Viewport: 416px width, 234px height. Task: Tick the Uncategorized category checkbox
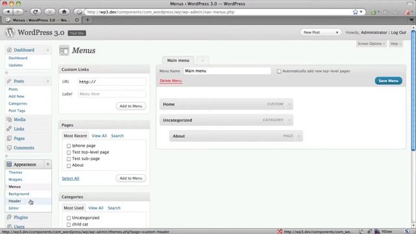pyautogui.click(x=69, y=218)
